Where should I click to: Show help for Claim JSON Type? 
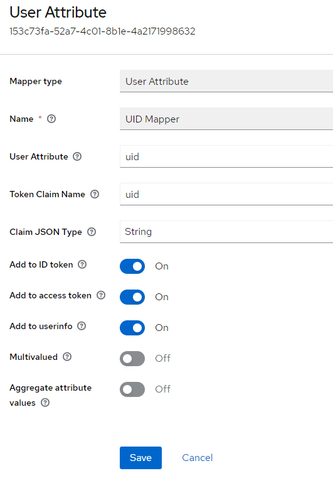(92, 232)
